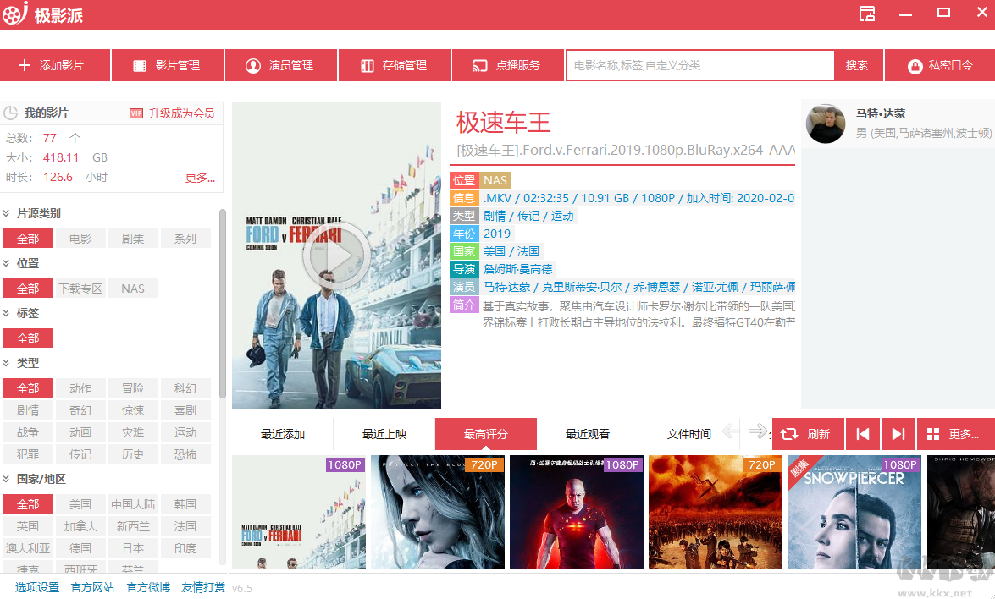Image resolution: width=995 pixels, height=599 pixels.
Task: Toggle the 剧集 source category filter
Action: (x=133, y=239)
